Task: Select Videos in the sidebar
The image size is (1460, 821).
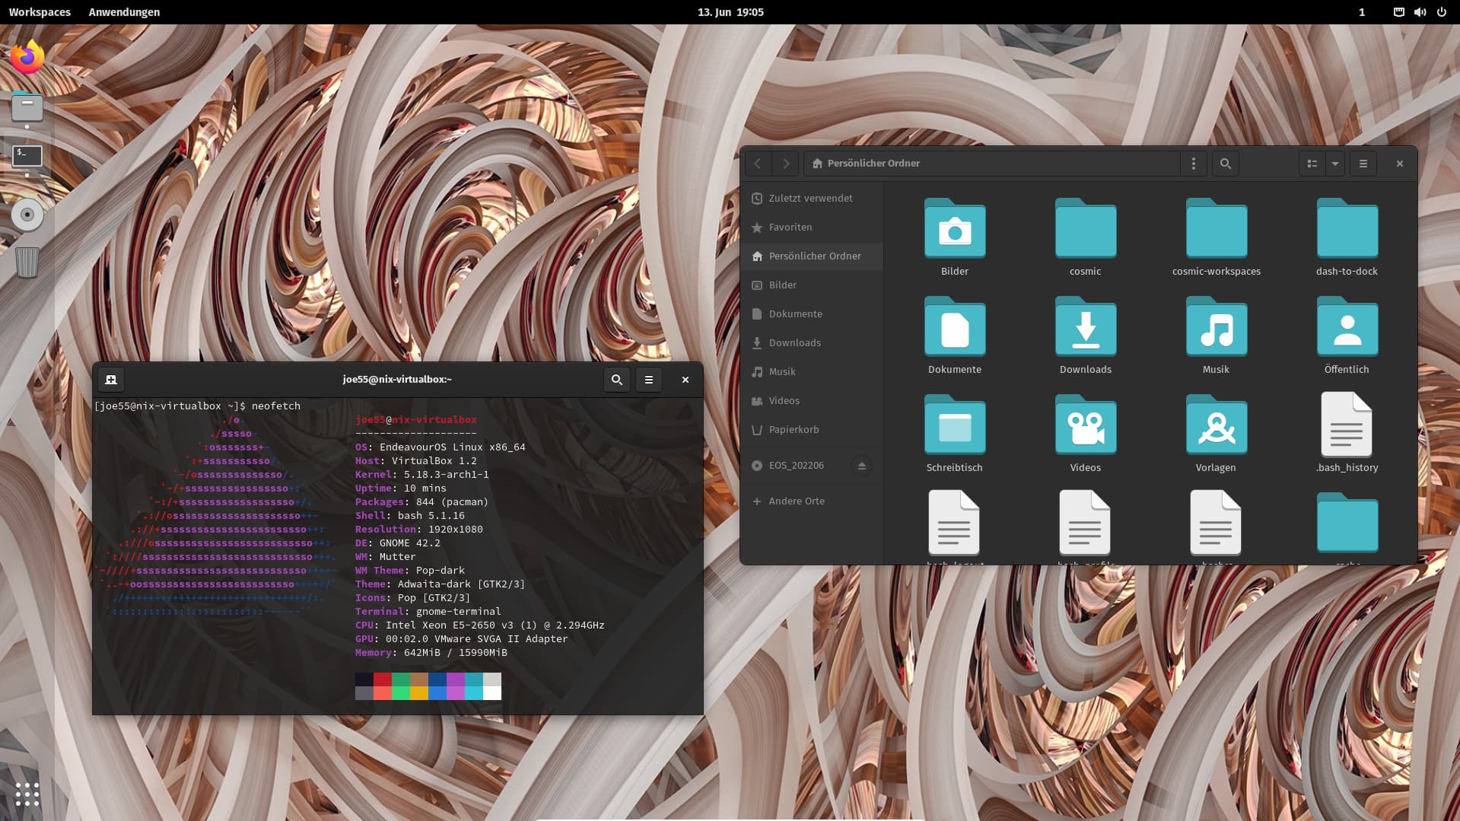Action: pos(812,401)
